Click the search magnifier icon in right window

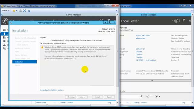point(141,96)
